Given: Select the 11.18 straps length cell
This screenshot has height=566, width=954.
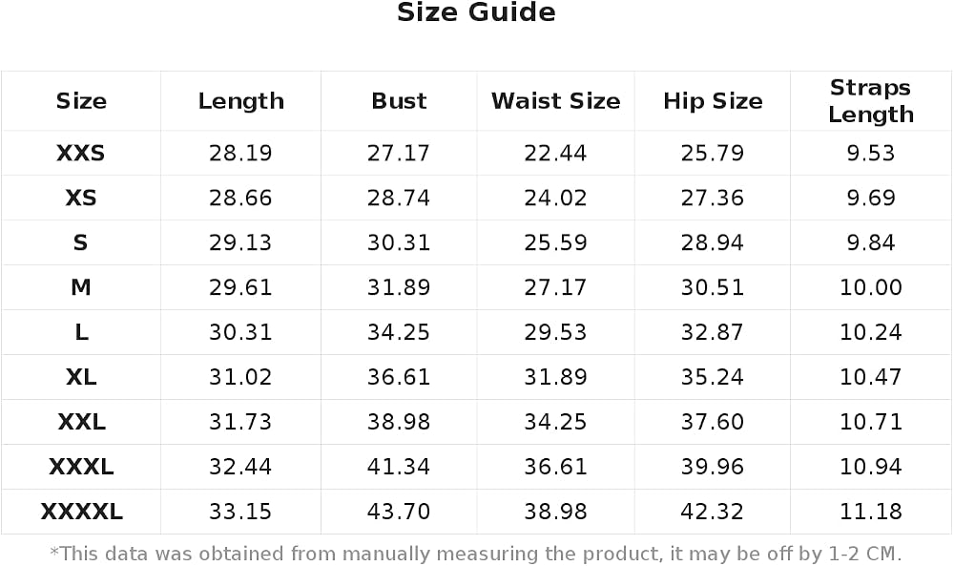Looking at the screenshot, I should (x=871, y=512).
